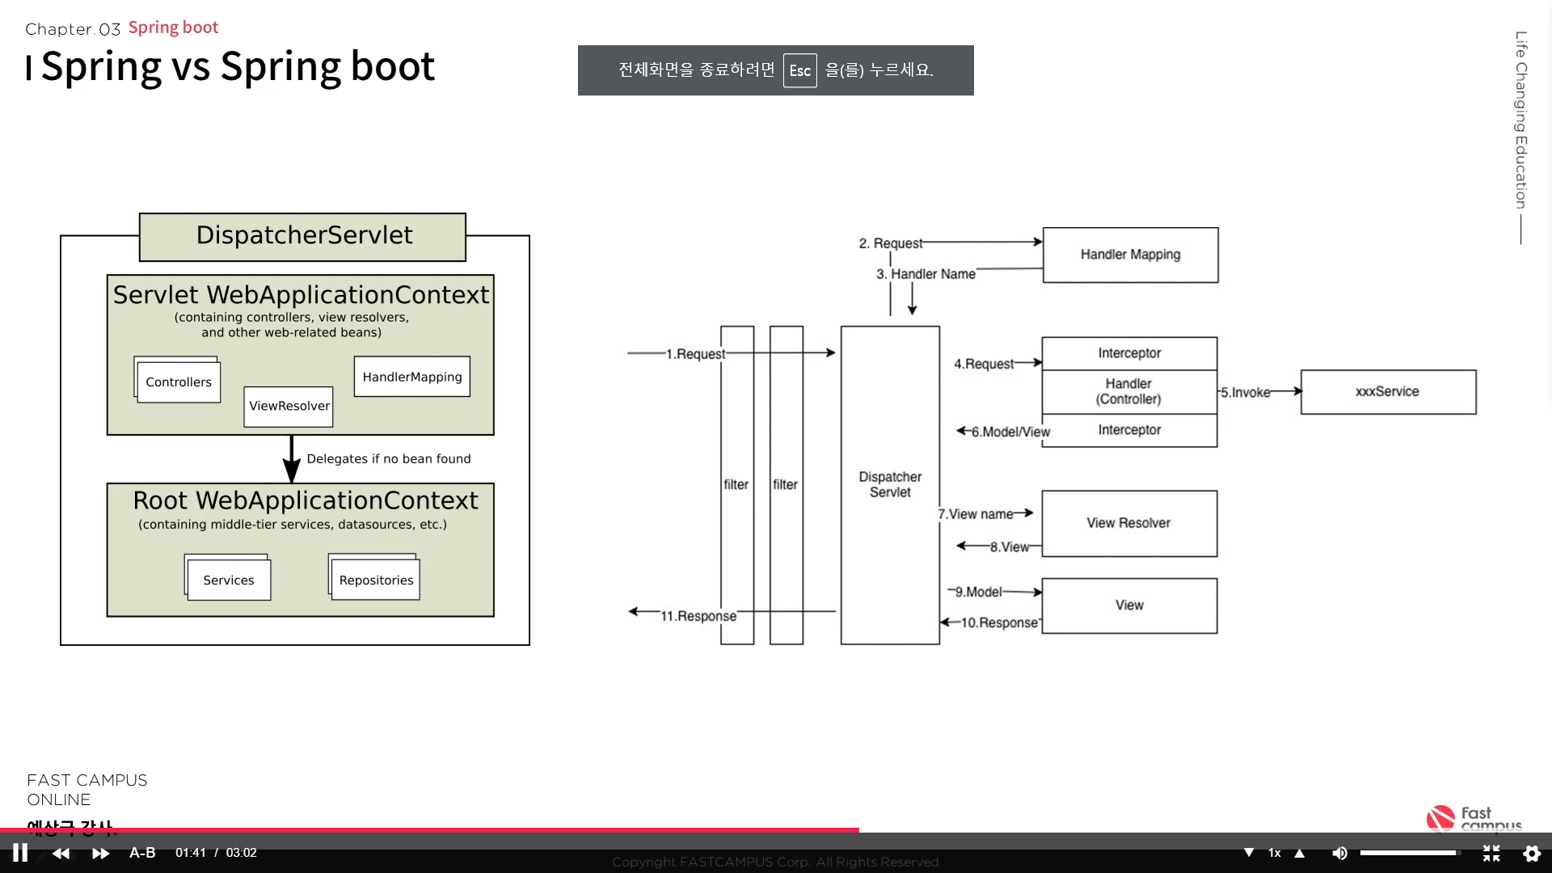Viewport: 1552px width, 873px height.
Task: Click the DispatcherServlet title box
Action: 303,236
